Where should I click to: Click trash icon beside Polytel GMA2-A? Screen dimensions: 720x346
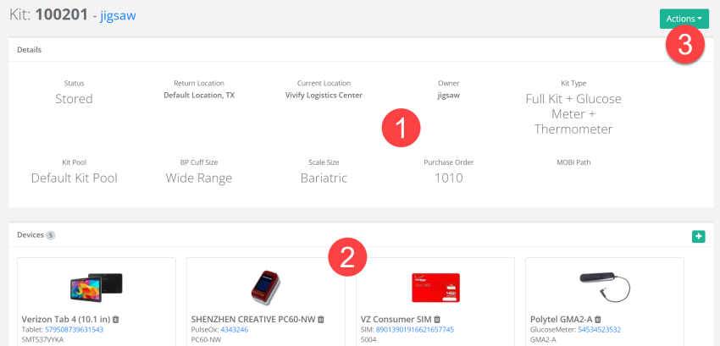pos(597,319)
